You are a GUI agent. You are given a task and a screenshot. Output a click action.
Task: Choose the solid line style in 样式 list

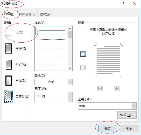point(51,31)
